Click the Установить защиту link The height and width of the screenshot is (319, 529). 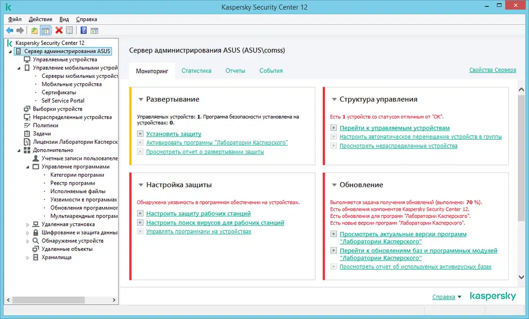coord(174,134)
